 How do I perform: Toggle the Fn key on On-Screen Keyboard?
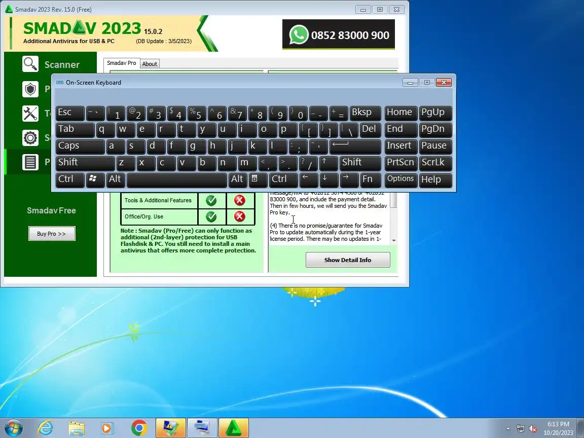coord(371,179)
